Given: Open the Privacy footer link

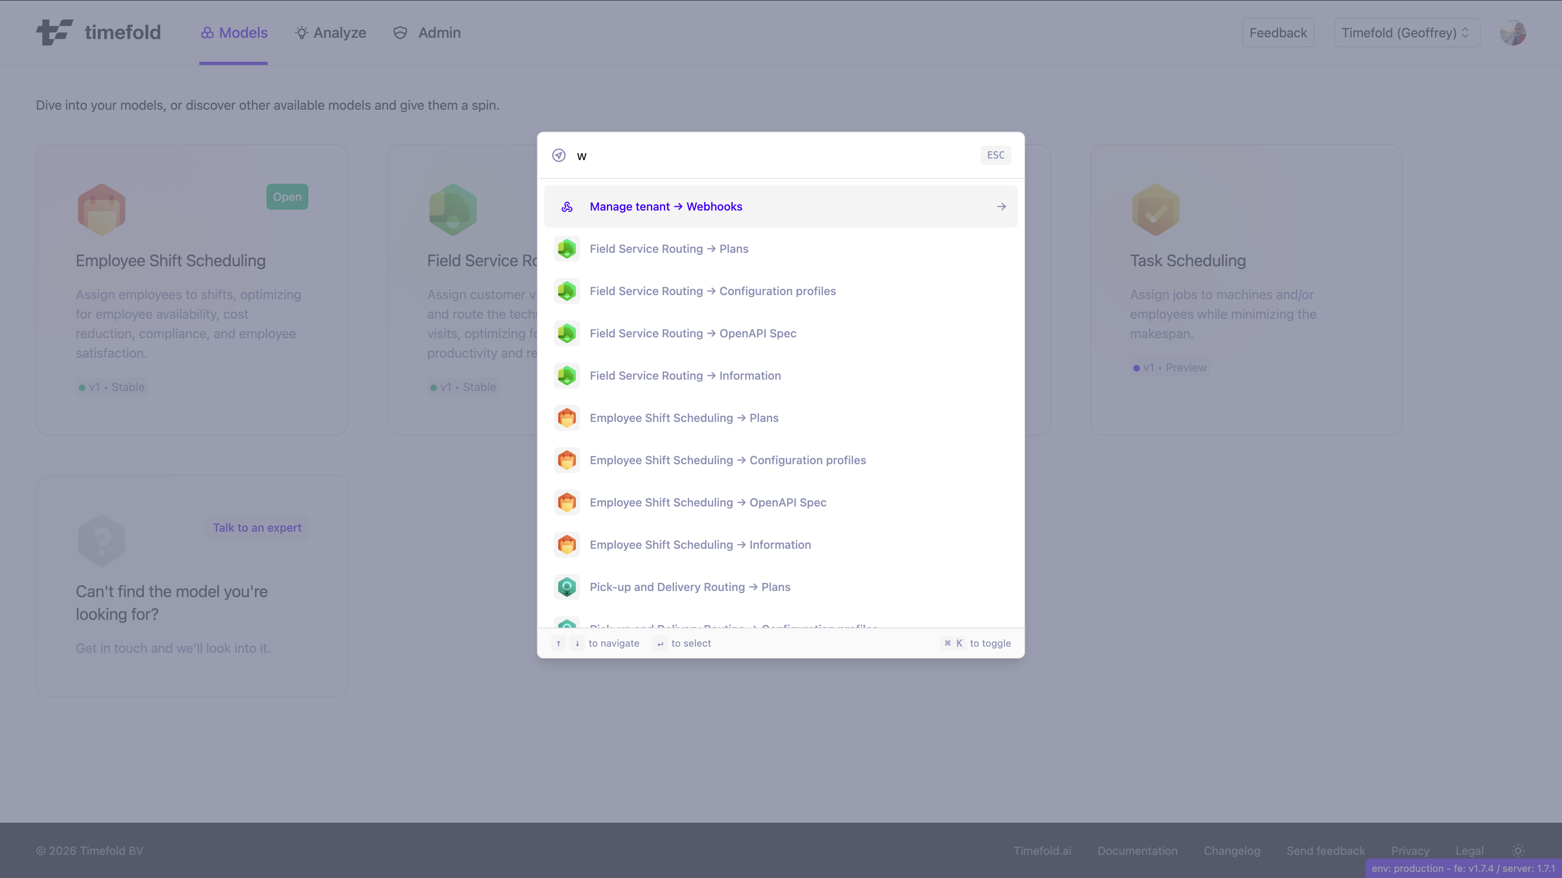Looking at the screenshot, I should [x=1410, y=851].
